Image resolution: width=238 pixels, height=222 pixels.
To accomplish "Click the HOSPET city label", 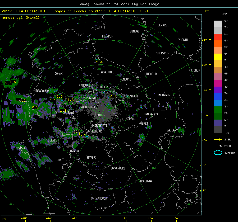I will point(143,124).
